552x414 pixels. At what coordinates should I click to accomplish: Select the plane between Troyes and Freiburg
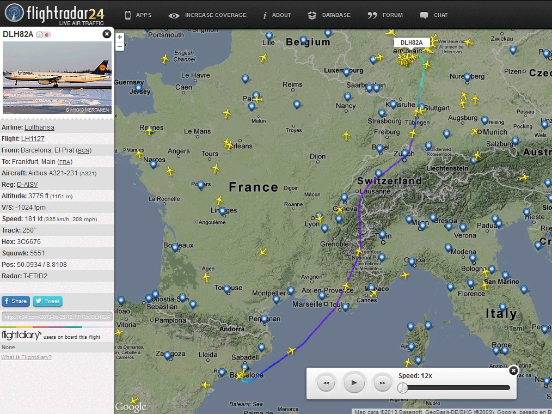(346, 135)
